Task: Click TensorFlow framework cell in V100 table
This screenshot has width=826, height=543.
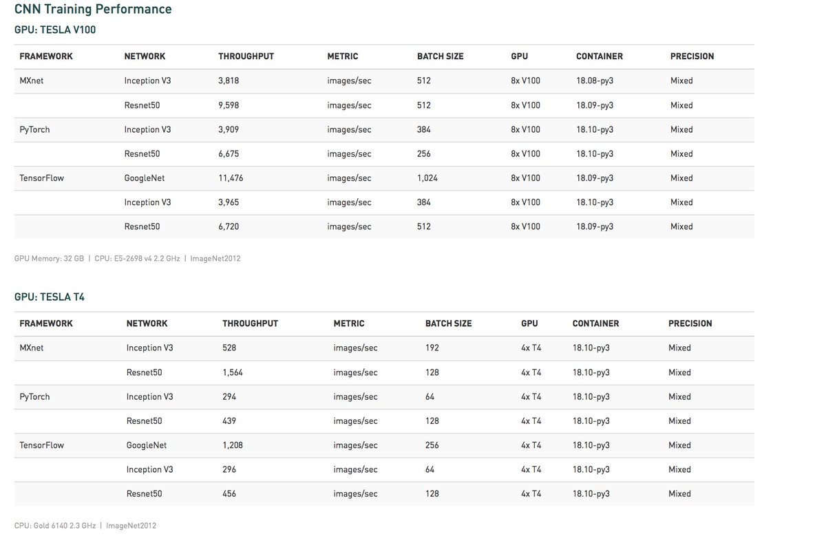Action: [41, 178]
